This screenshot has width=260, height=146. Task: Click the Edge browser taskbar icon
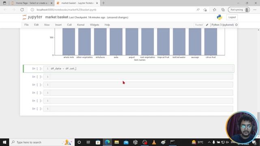click(x=107, y=142)
